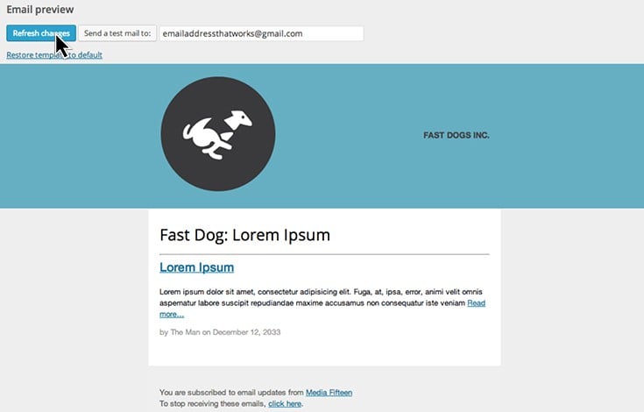
Task: Click the running dog logo icon
Action: tap(217, 134)
